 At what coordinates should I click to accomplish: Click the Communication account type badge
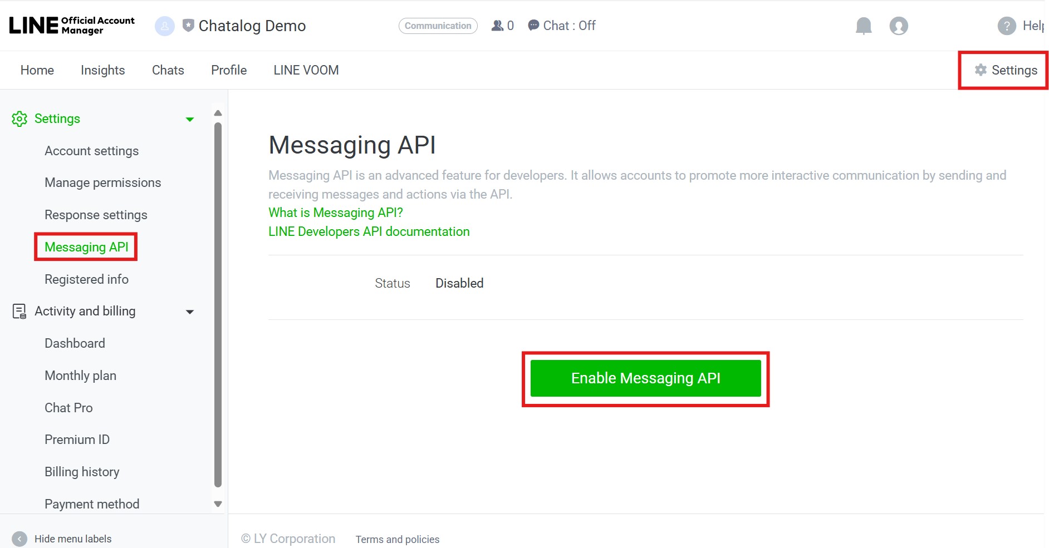(438, 26)
